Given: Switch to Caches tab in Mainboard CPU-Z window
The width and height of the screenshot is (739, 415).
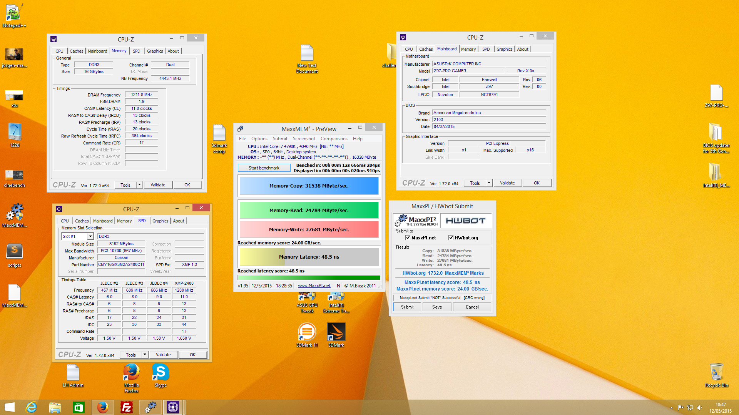Looking at the screenshot, I should point(426,49).
